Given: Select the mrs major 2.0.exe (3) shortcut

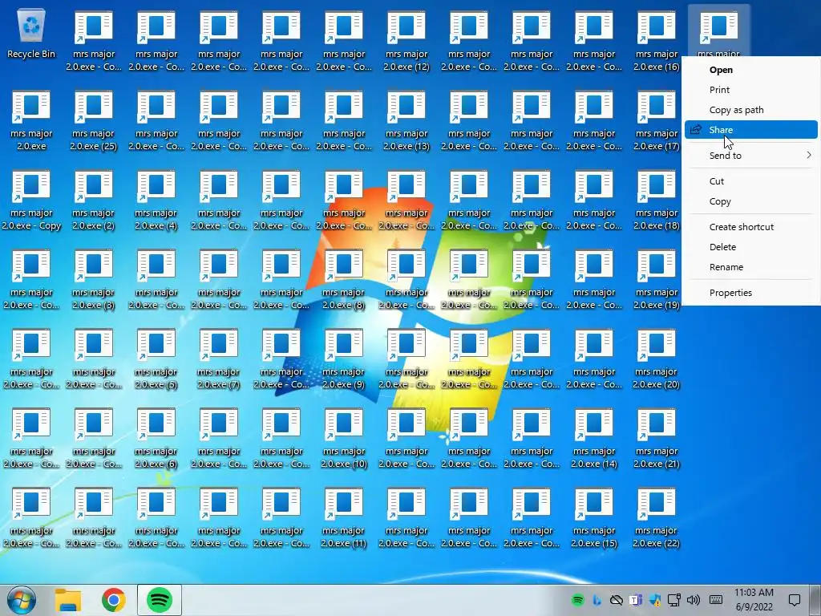Looking at the screenshot, I should click(94, 281).
